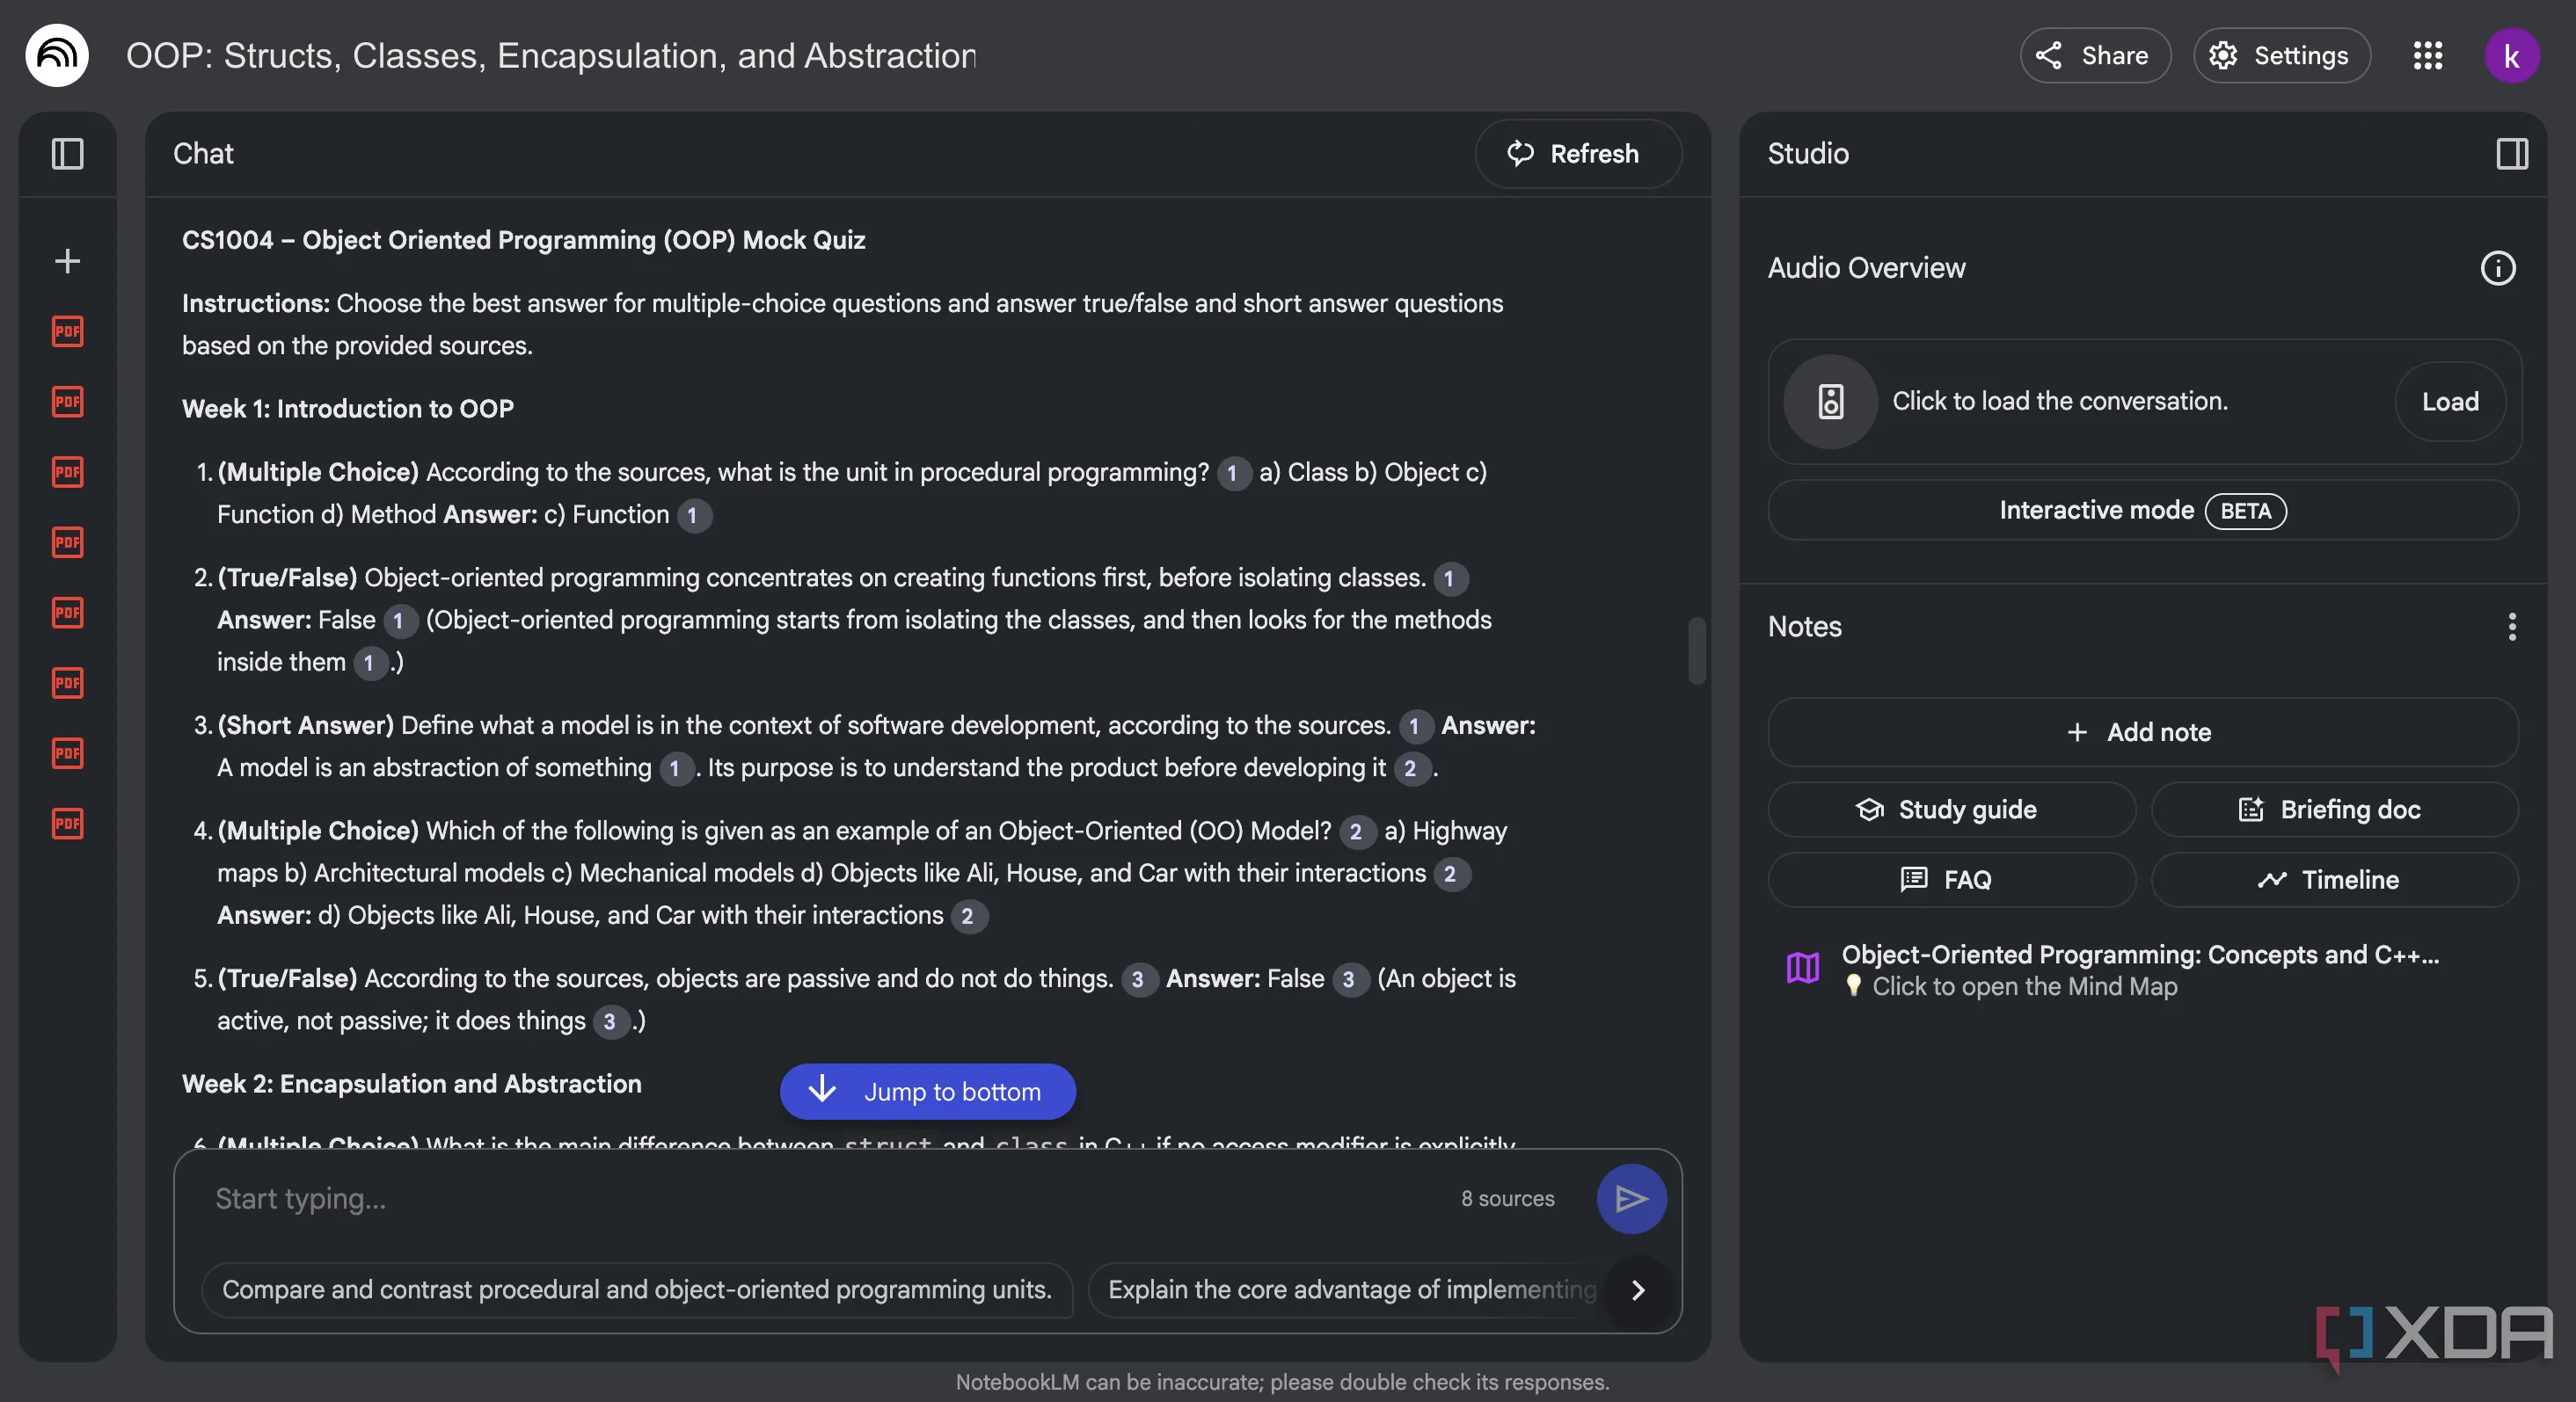Focus the Start typing input field
Viewport: 2576px width, 1402px height.
pyautogui.click(x=820, y=1198)
